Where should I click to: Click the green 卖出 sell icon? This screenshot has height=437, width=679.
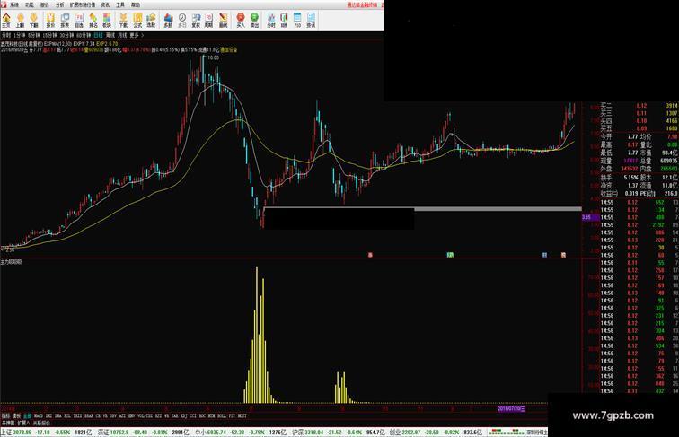[x=255, y=20]
